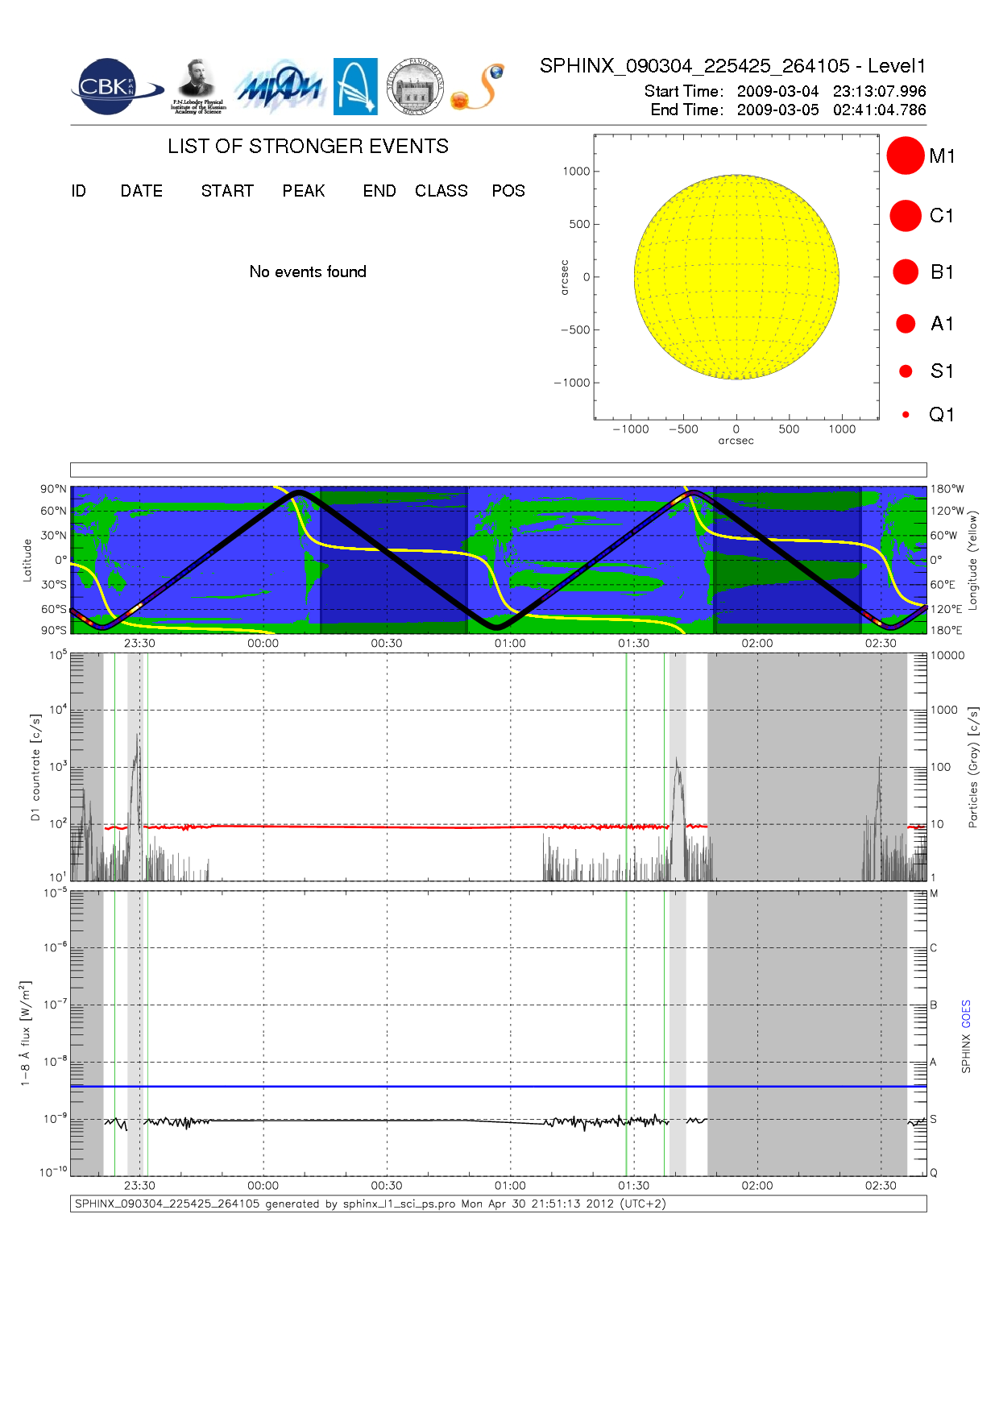Click the POS column header

point(508,191)
